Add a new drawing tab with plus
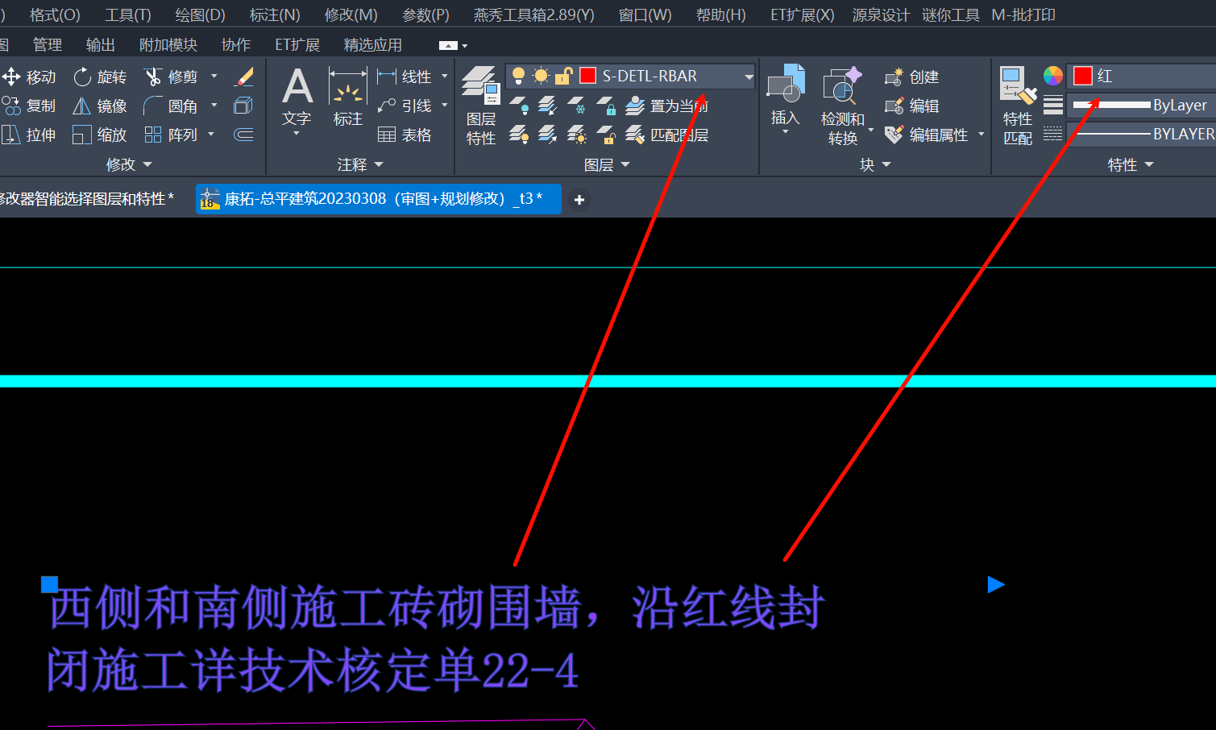This screenshot has height=730, width=1216. (x=579, y=199)
